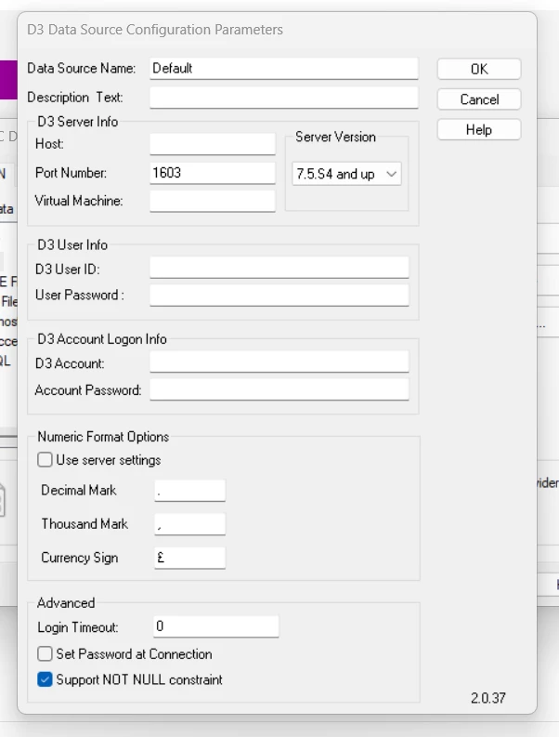Select the Virtual Machine input field
Viewport: 559px width, 737px height.
[x=213, y=201]
